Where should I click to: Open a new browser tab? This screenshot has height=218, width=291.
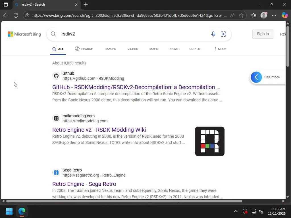tap(86, 5)
